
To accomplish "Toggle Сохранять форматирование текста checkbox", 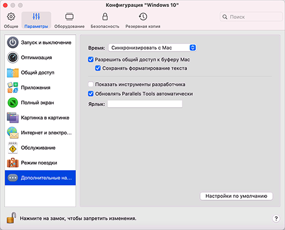I will 98,68.
